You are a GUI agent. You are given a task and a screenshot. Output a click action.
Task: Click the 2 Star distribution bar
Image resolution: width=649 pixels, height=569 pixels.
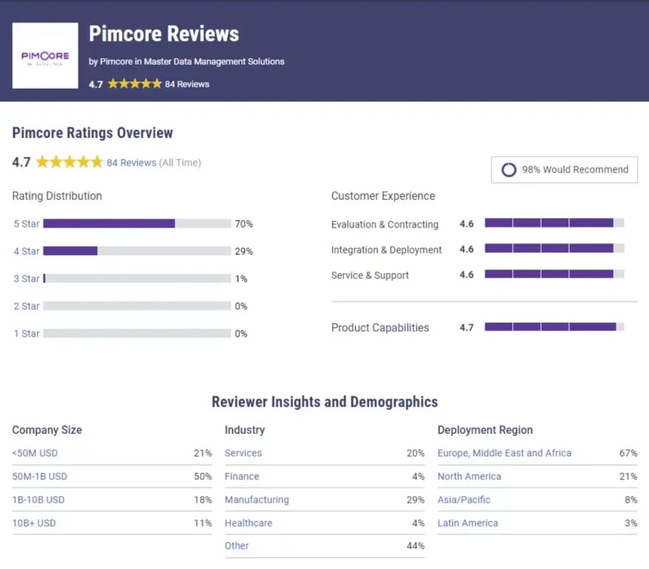pyautogui.click(x=137, y=306)
